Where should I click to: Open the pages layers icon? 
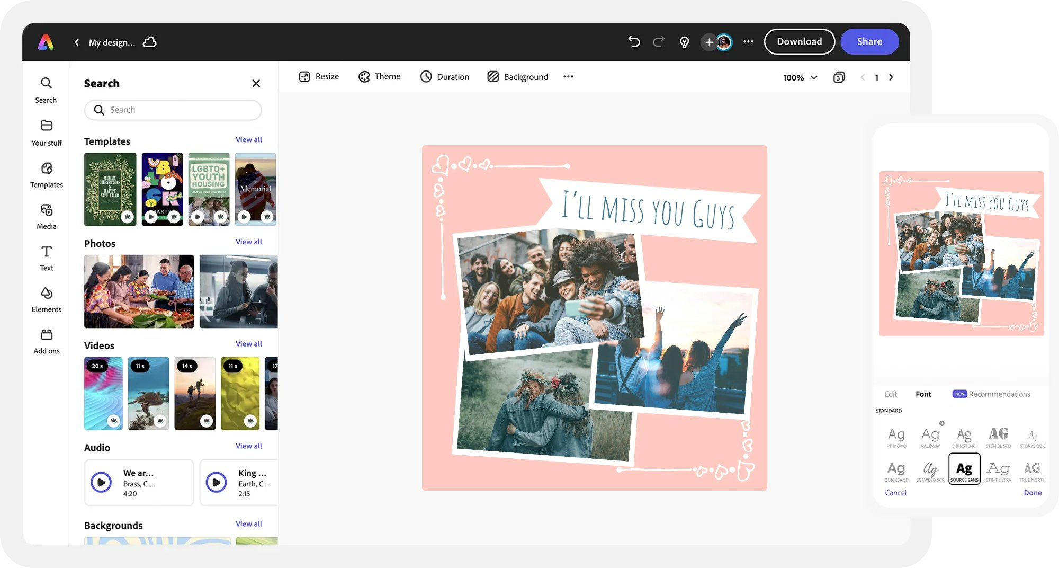839,77
